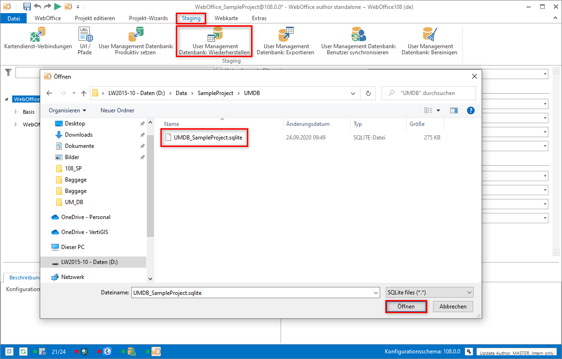Screen dimensions: 562x359
Task: Open the Extras ribbon tab
Action: click(x=259, y=18)
